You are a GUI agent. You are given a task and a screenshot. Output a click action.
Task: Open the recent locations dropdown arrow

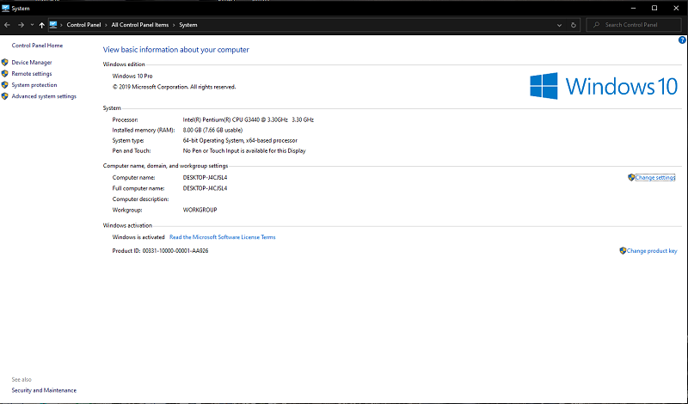click(x=32, y=25)
